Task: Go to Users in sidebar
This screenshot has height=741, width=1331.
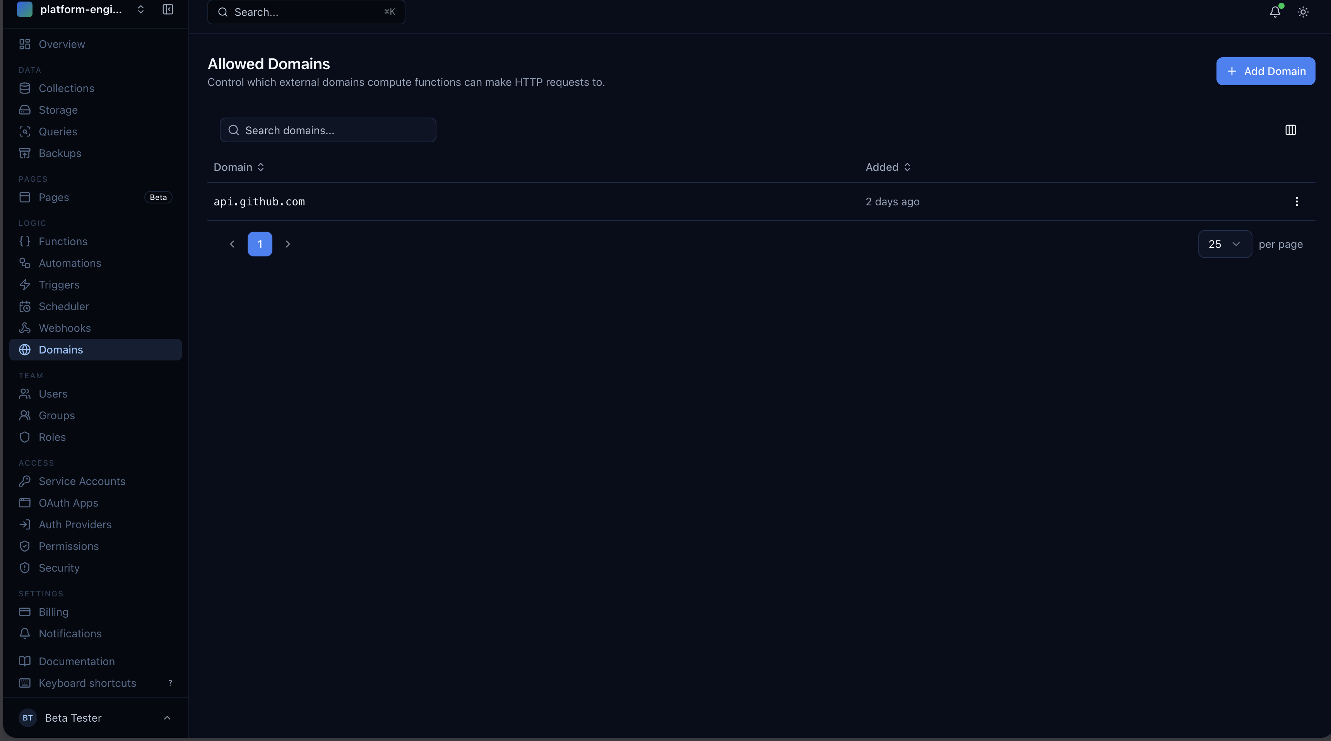Action: (96, 394)
